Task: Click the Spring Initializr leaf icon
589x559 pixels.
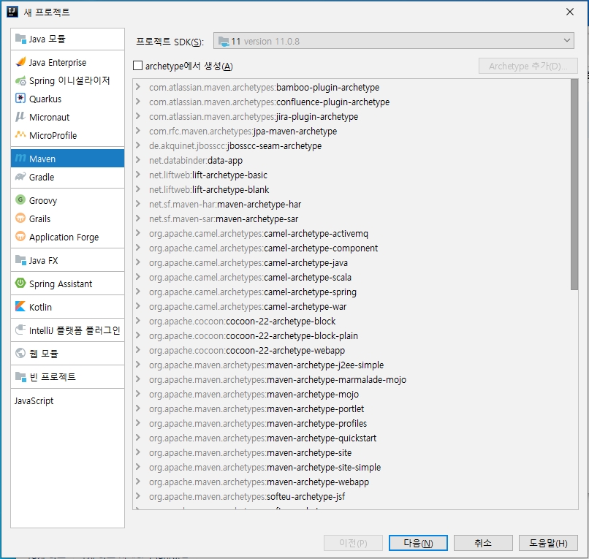Action: point(20,80)
